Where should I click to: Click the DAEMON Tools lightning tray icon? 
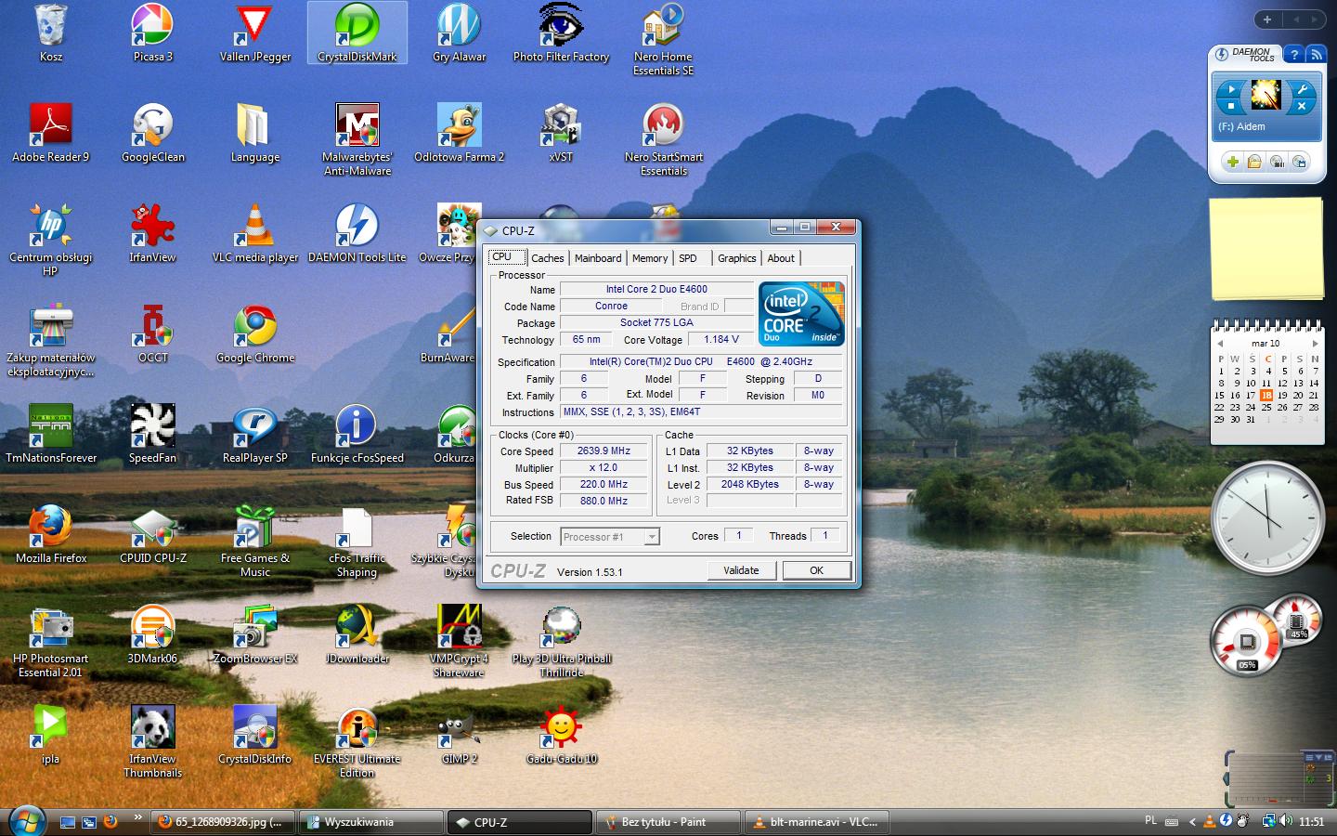click(1226, 821)
